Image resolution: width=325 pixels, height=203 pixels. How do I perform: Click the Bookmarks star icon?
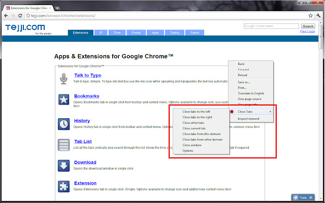64,99
